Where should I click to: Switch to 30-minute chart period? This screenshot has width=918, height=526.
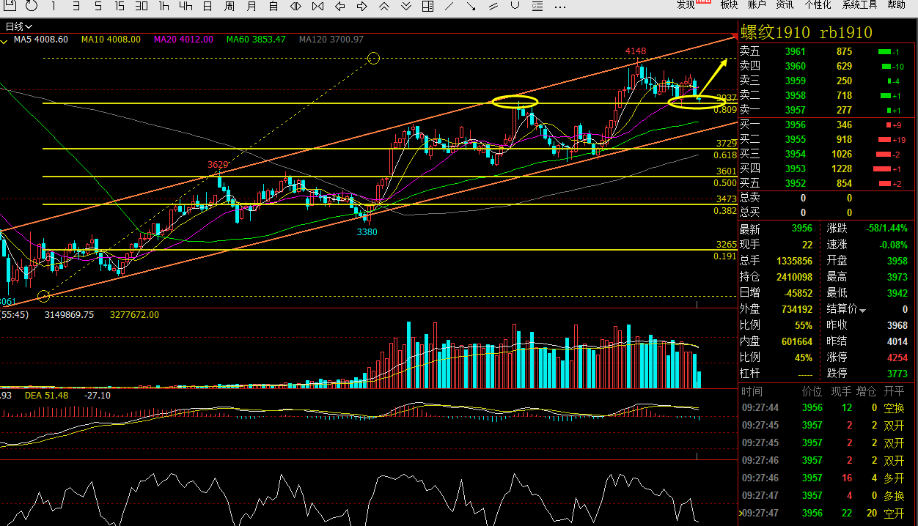pyautogui.click(x=142, y=6)
